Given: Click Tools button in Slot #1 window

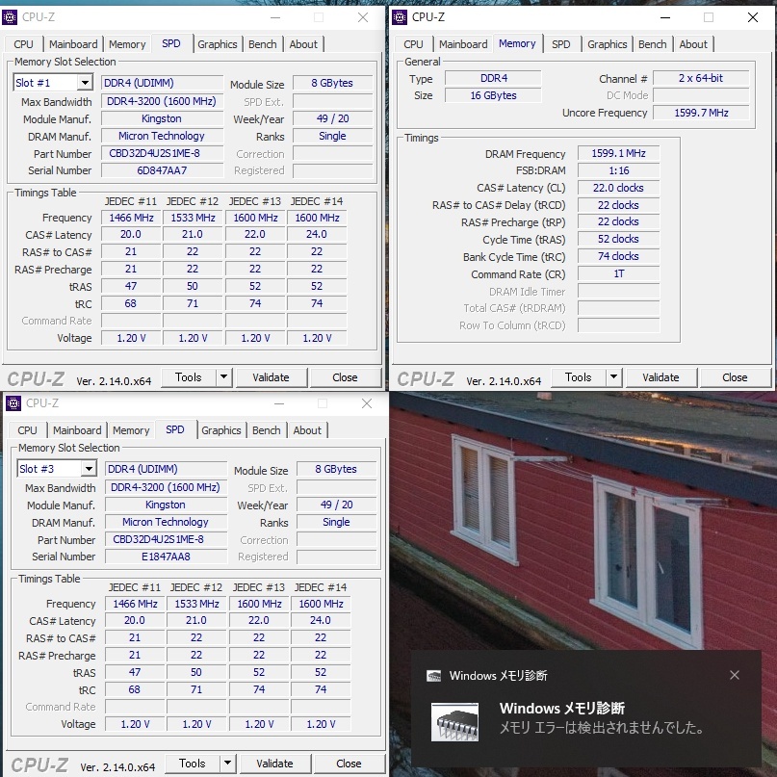Looking at the screenshot, I should 189,377.
